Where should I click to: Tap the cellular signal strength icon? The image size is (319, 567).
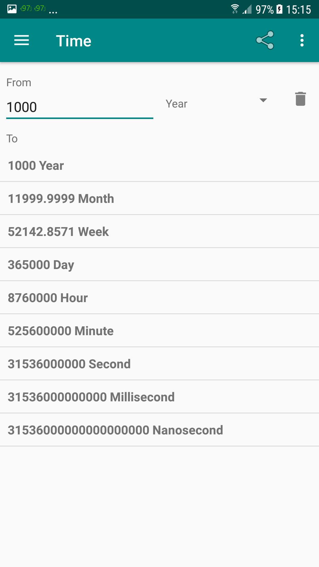click(247, 9)
